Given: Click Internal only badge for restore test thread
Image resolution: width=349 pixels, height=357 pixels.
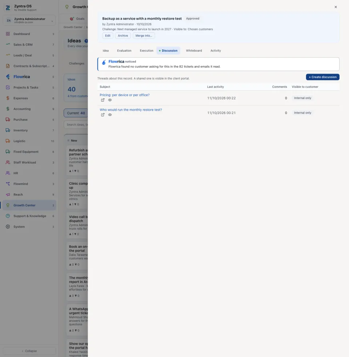Looking at the screenshot, I should tap(302, 113).
